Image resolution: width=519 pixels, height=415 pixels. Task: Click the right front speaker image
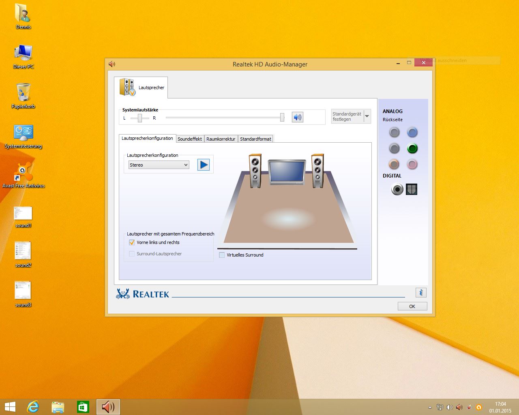click(x=317, y=171)
